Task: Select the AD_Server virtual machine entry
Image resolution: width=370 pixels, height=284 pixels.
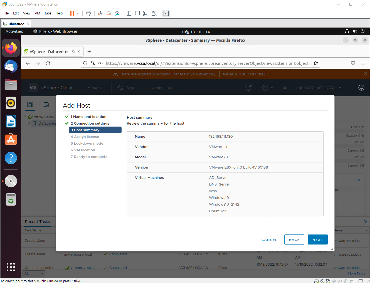Action: tap(218, 177)
